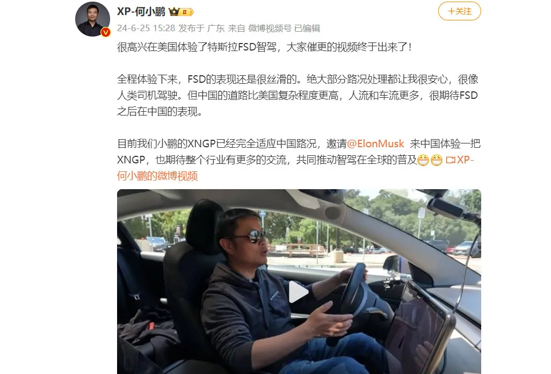Click the video camera icon before XP-

click(x=451, y=160)
